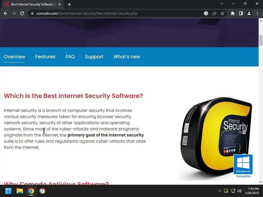Open a new browser tab
The height and width of the screenshot is (197, 263).
[x=69, y=4]
